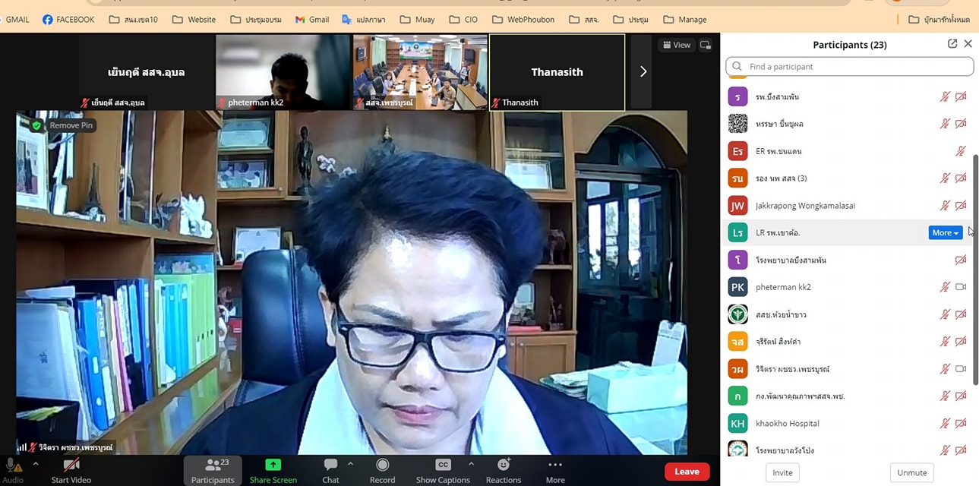Pop out the Participants panel
979x486 pixels.
952,44
